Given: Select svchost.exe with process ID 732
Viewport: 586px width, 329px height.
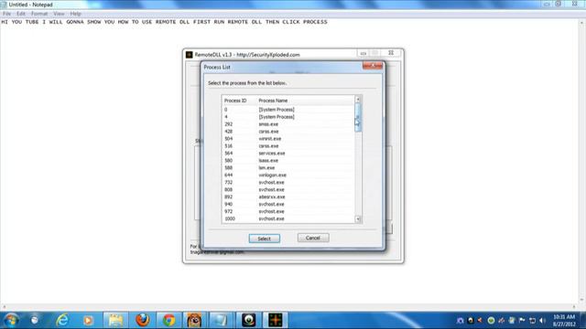Looking at the screenshot, I should coord(288,183).
